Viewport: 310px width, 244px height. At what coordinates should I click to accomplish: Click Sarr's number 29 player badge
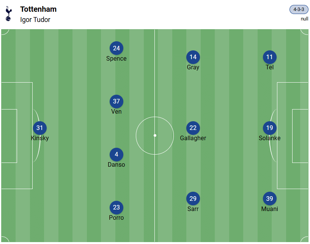click(x=193, y=199)
